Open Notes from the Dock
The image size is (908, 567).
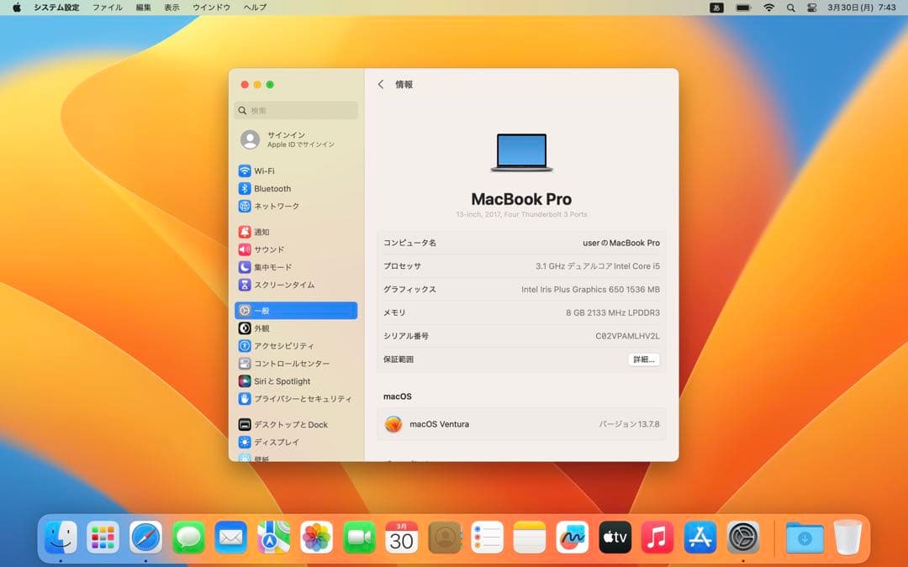click(530, 538)
